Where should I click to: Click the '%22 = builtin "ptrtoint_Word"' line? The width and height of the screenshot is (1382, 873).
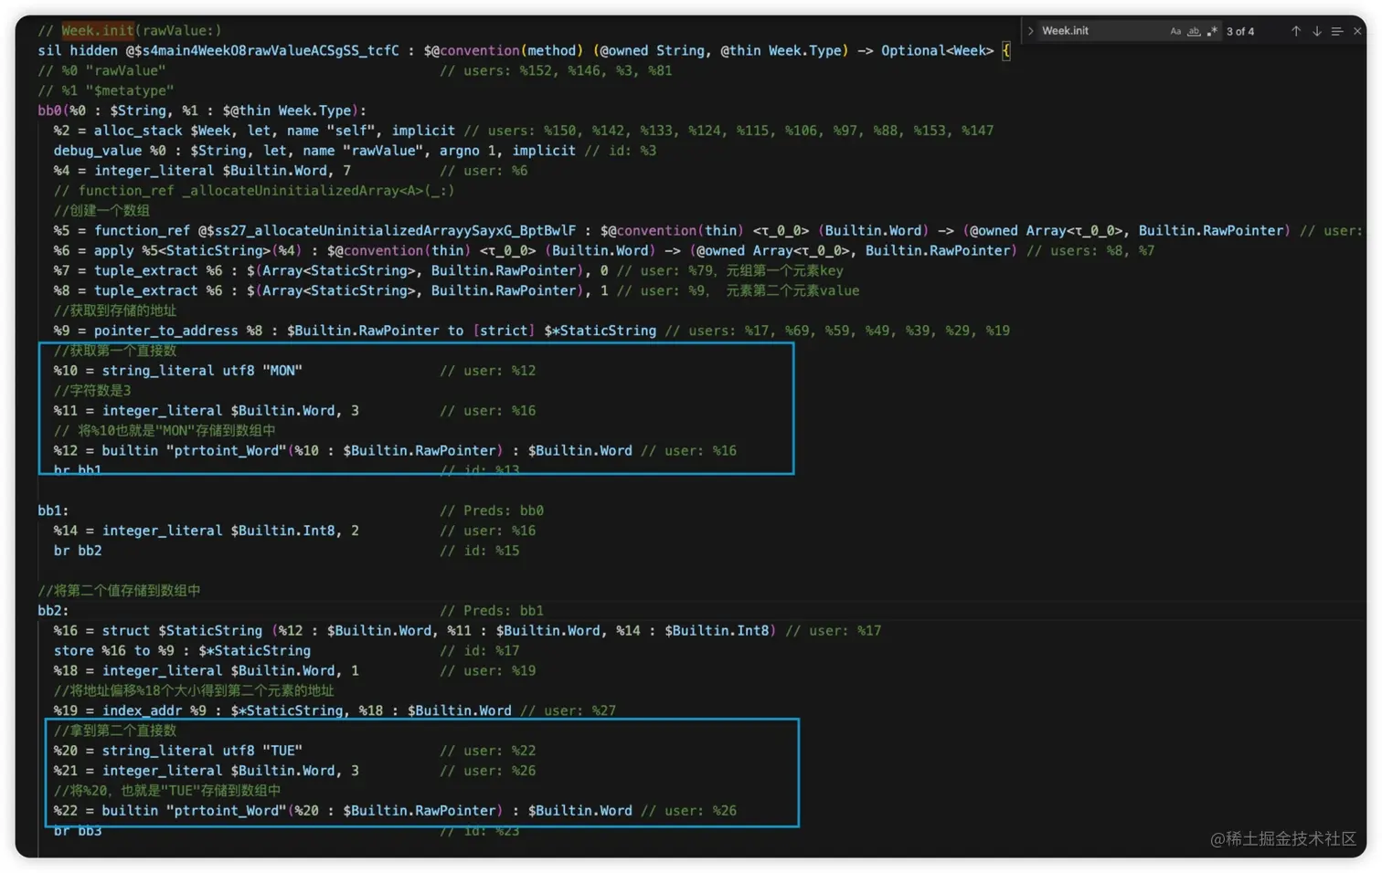(x=395, y=811)
